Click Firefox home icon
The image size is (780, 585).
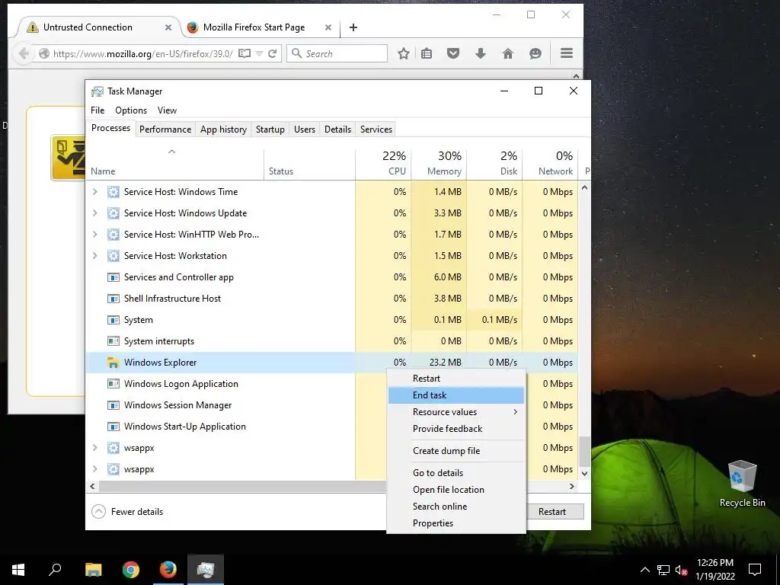(507, 53)
